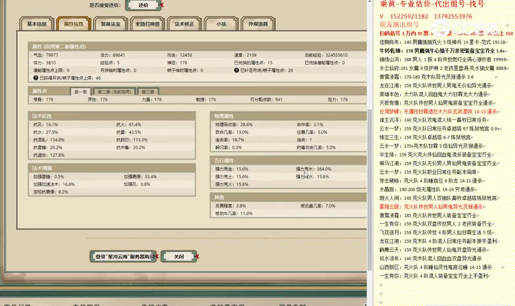Click the 水晶宫 listing line

[x=428, y=189]
